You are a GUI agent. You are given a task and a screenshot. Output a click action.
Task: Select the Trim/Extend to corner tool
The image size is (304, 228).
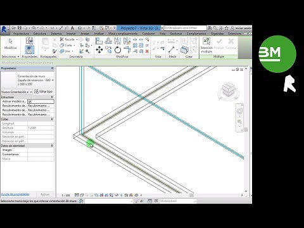(127, 50)
